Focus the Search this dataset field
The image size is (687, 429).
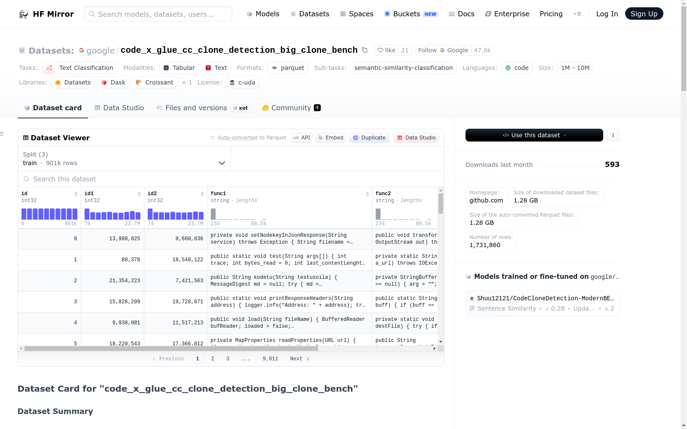pyautogui.click(x=231, y=179)
